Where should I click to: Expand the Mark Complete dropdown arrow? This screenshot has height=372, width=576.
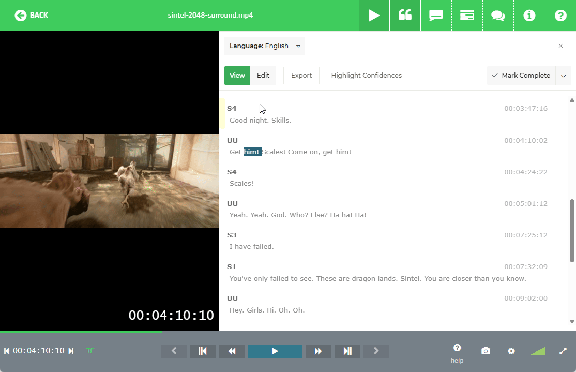563,75
